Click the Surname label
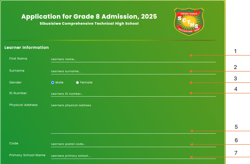The height and width of the screenshot is (164, 250). pyautogui.click(x=17, y=71)
